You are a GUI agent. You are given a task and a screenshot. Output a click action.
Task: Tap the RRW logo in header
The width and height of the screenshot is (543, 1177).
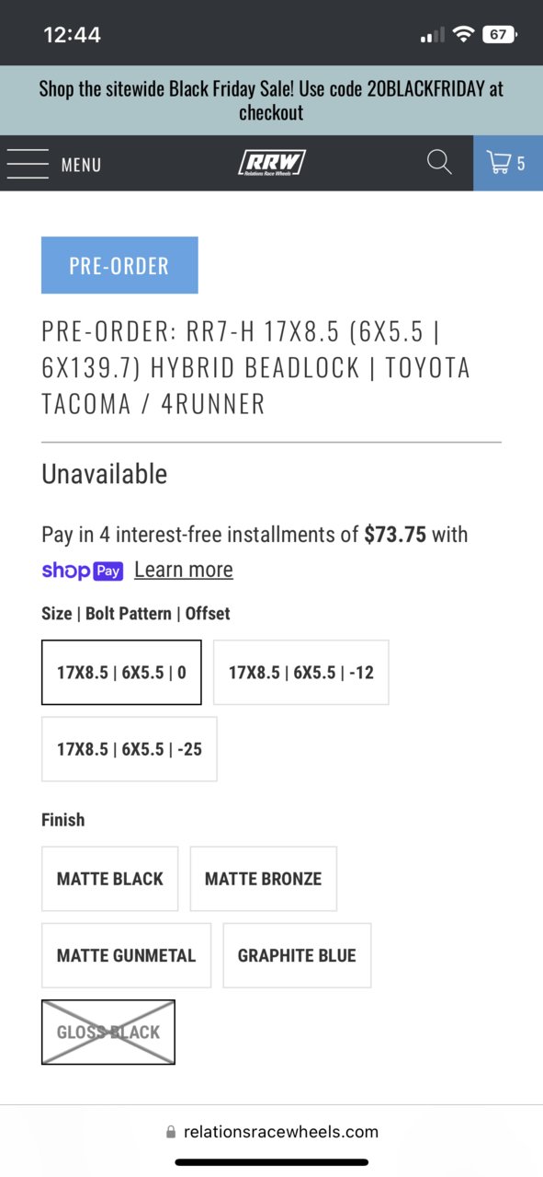coord(271,164)
